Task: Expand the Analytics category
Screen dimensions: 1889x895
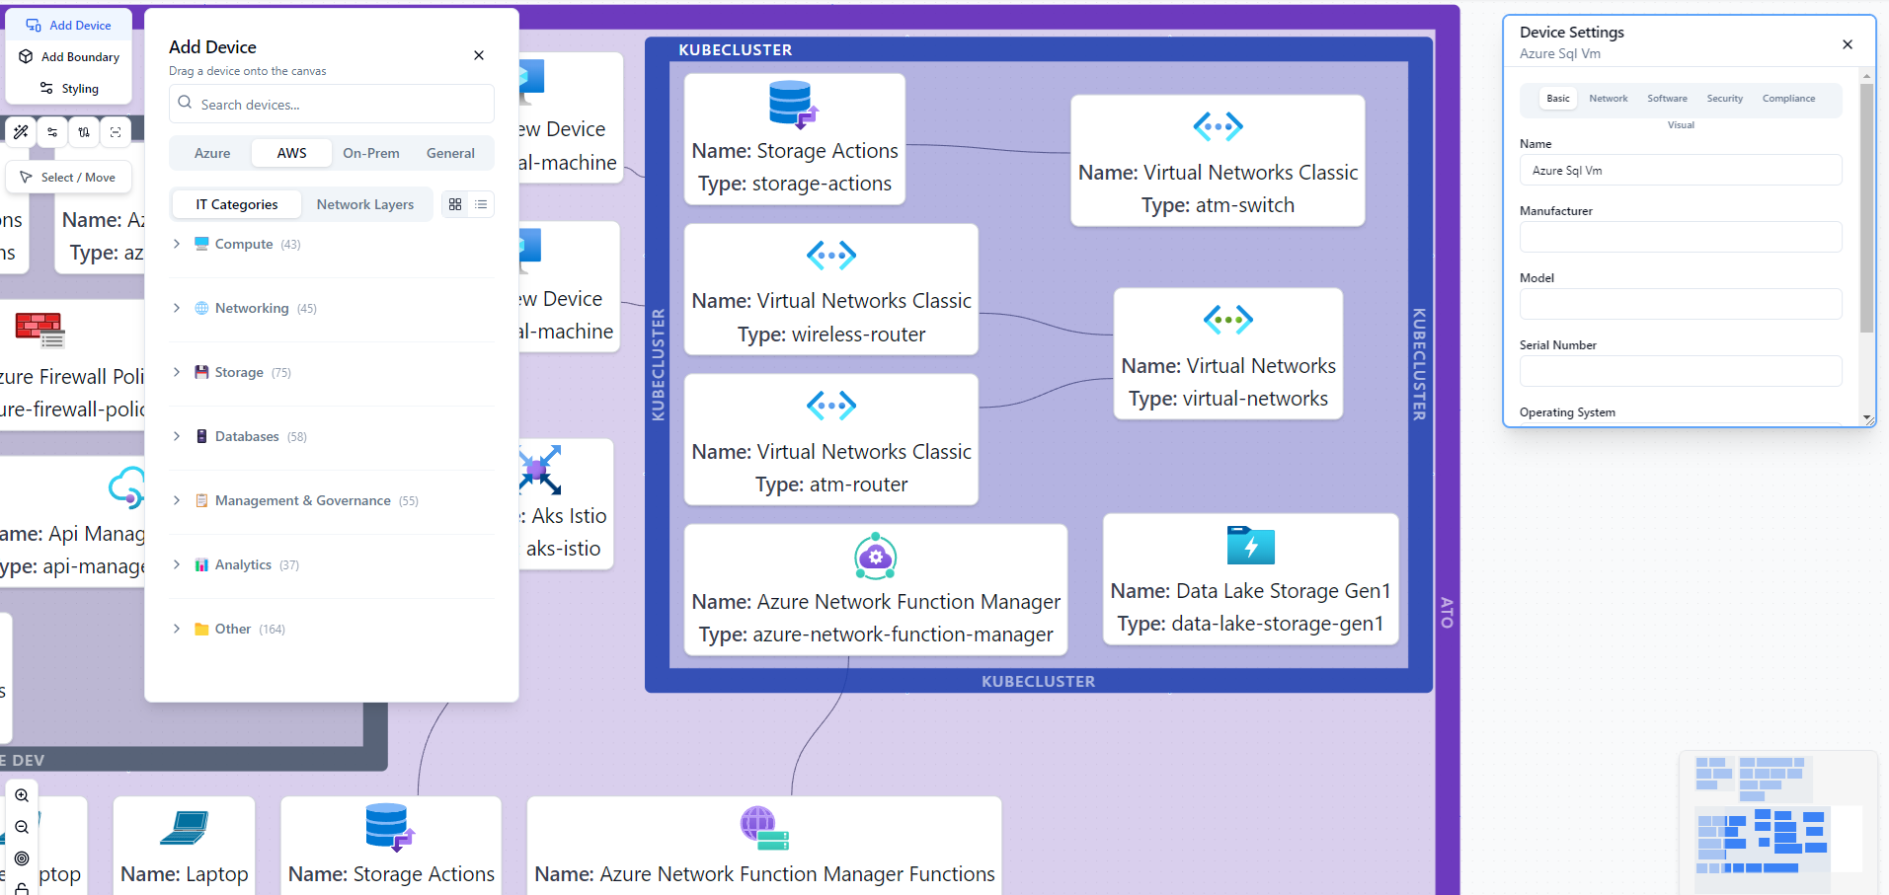Action: coord(332,564)
